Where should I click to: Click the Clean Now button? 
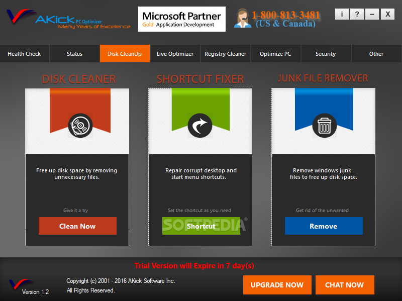point(77,226)
